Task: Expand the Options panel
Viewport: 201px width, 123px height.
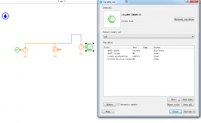Action: (x=190, y=112)
